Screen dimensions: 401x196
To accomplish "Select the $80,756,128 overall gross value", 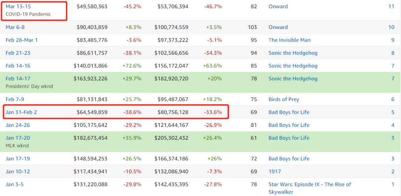I will coord(173,112).
